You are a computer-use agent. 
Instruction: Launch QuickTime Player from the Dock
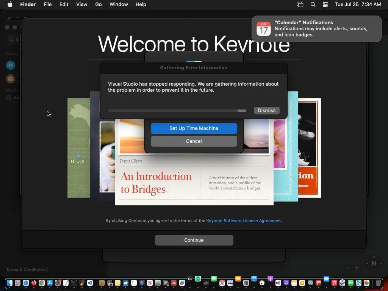(310, 283)
